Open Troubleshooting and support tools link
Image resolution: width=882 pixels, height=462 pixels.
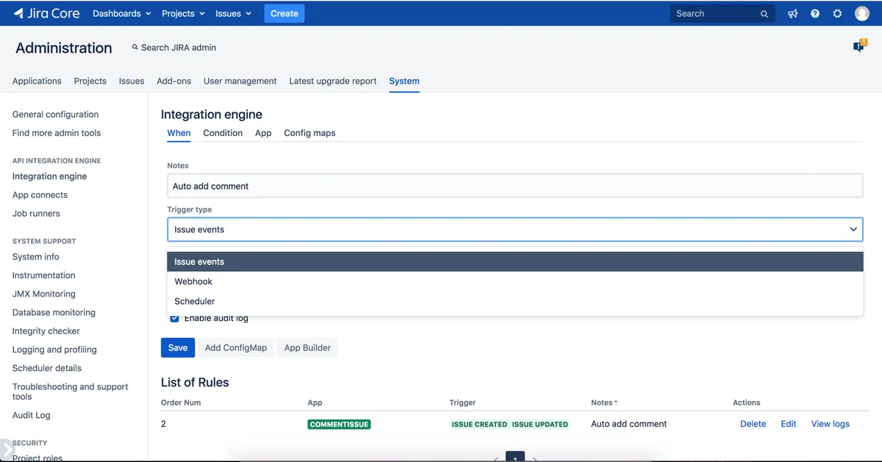click(x=71, y=391)
